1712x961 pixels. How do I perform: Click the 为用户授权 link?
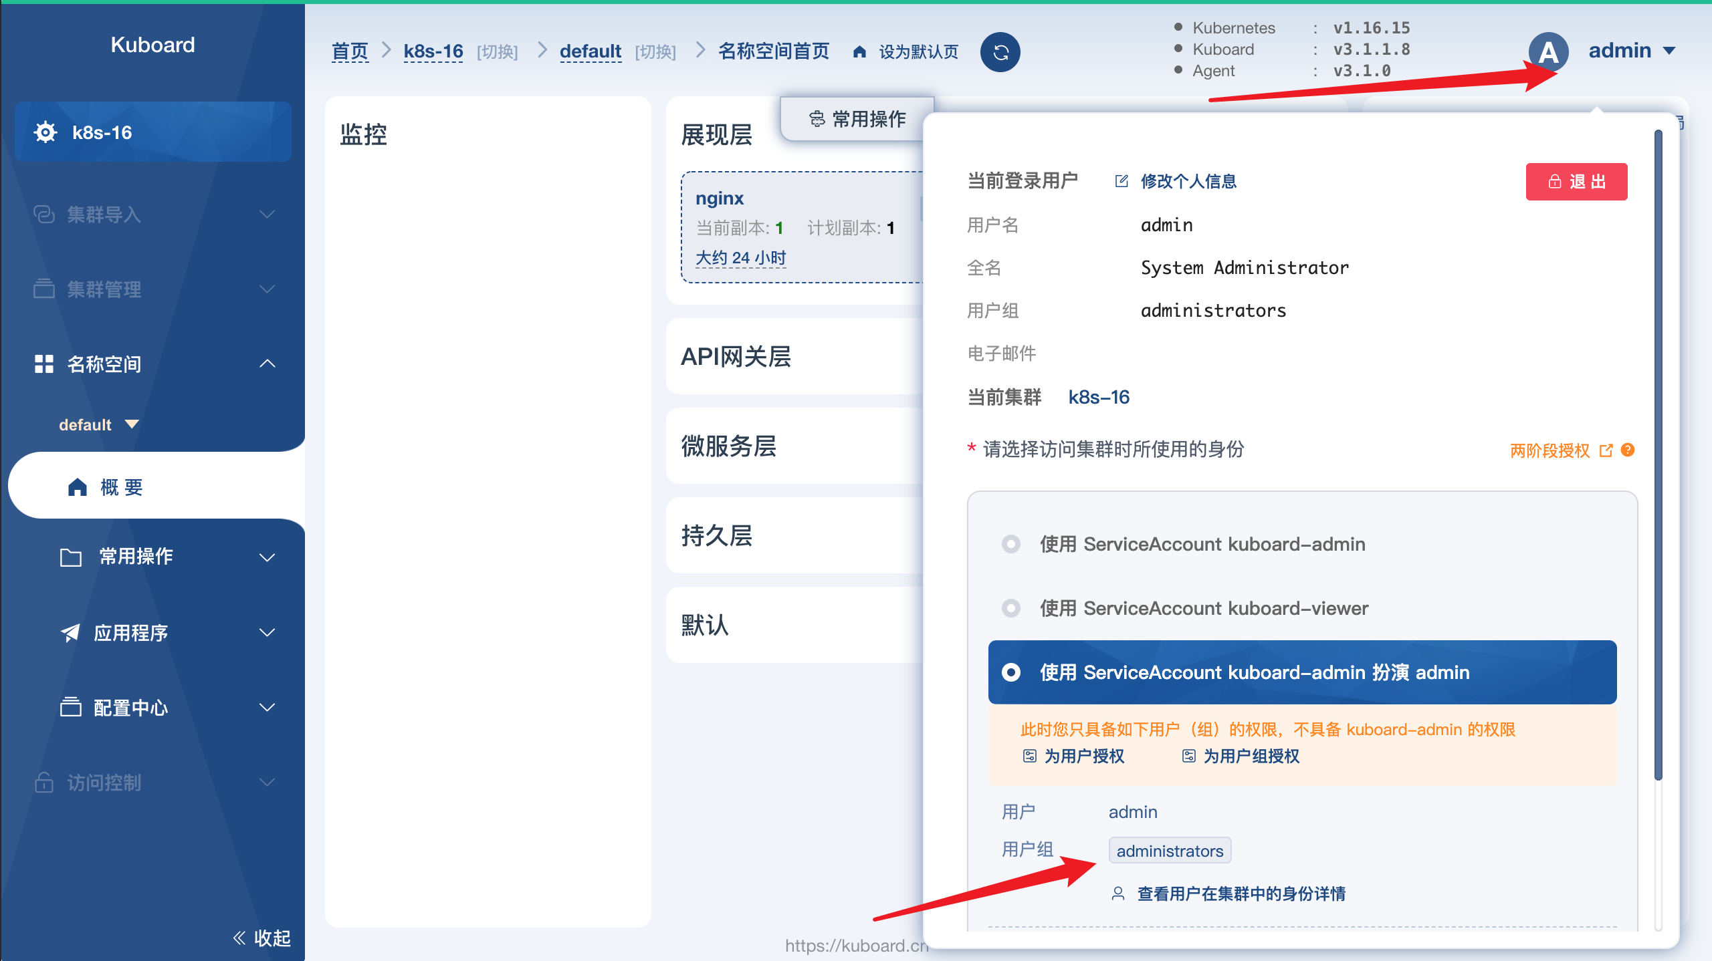pyautogui.click(x=1084, y=756)
